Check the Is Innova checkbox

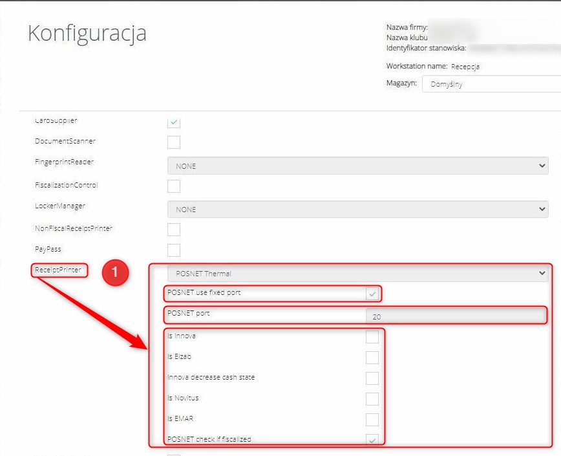pos(372,337)
